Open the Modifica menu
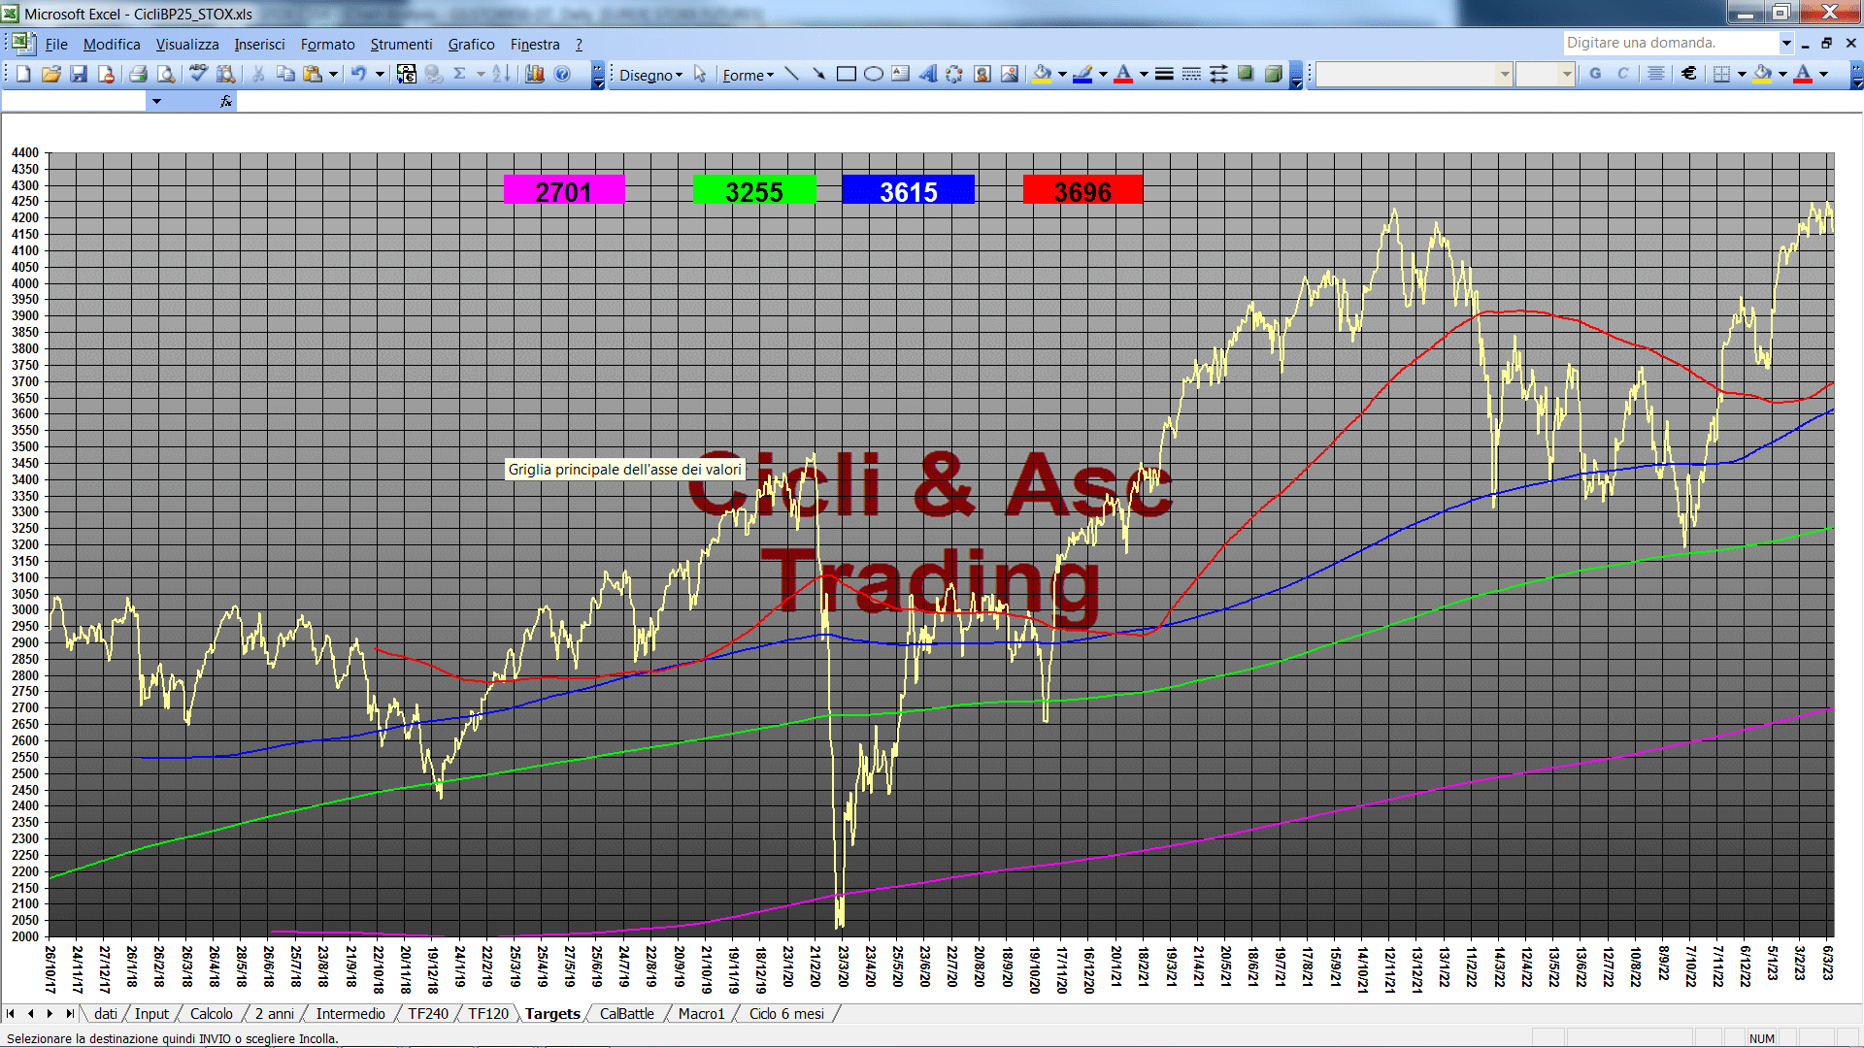This screenshot has height=1048, width=1864. coord(112,44)
